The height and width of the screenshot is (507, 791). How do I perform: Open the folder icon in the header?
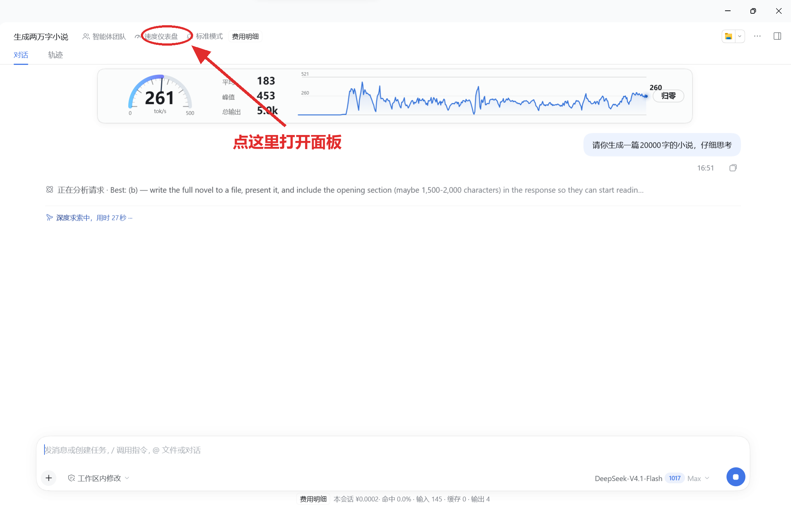pos(728,36)
